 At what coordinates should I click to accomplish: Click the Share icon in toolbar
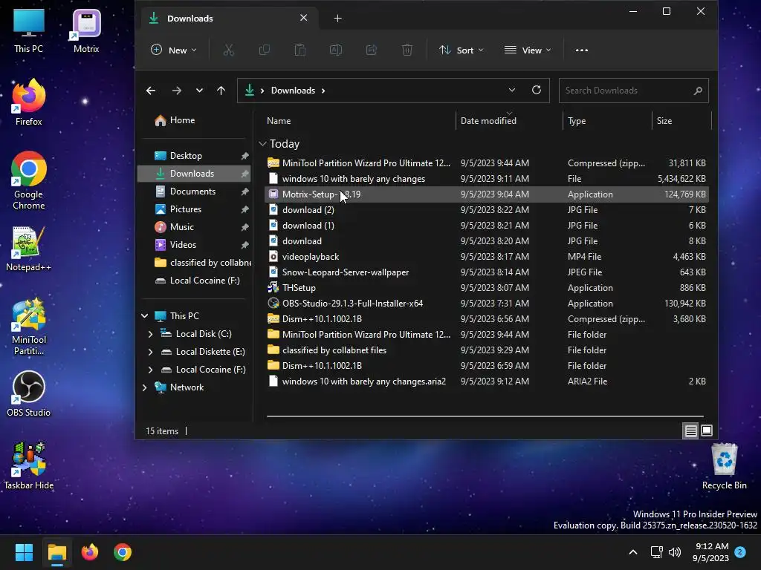pos(372,50)
